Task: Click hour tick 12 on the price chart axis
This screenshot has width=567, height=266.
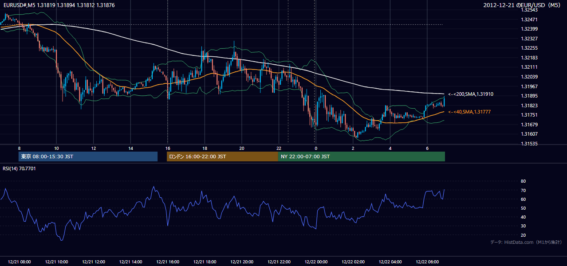Action: pyautogui.click(x=94, y=148)
